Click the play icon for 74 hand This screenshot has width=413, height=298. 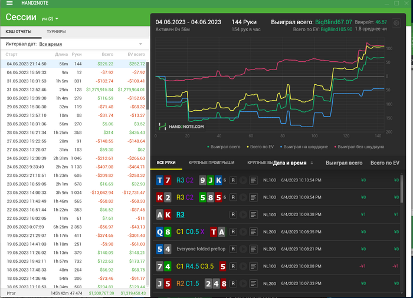coord(243,266)
